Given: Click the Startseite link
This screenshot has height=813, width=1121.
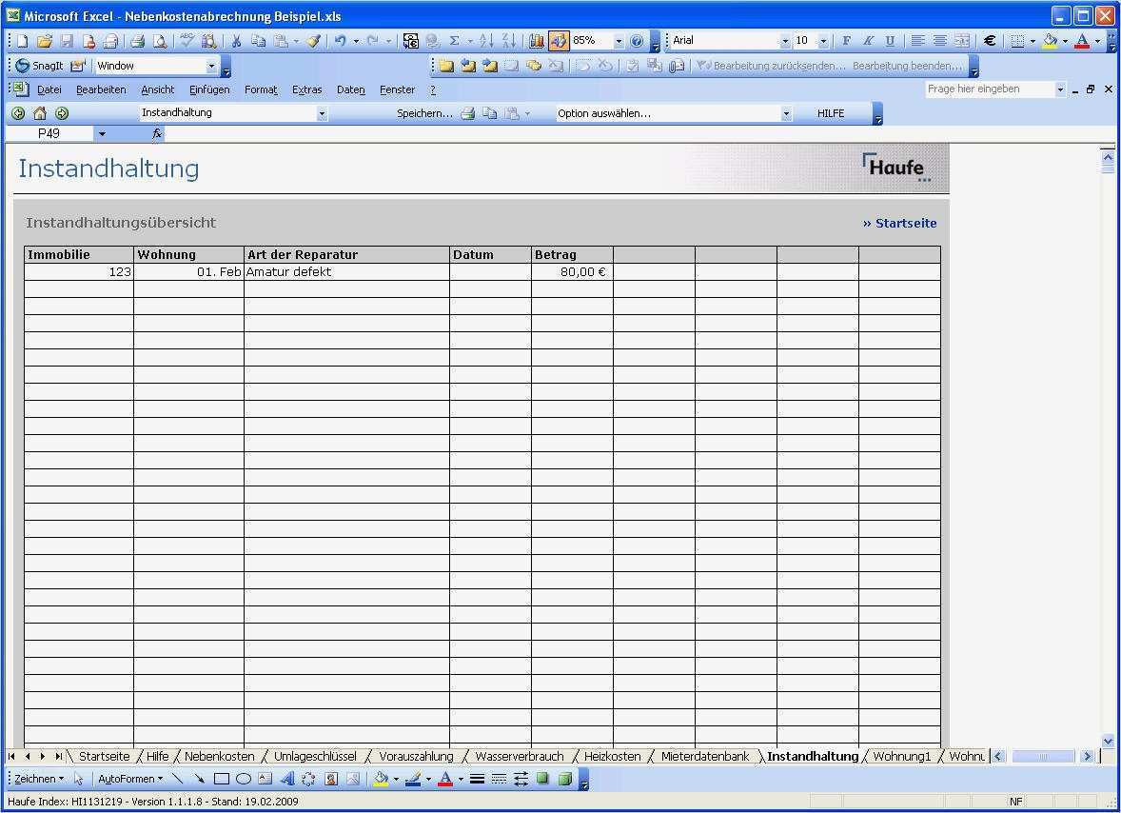Looking at the screenshot, I should pos(899,222).
